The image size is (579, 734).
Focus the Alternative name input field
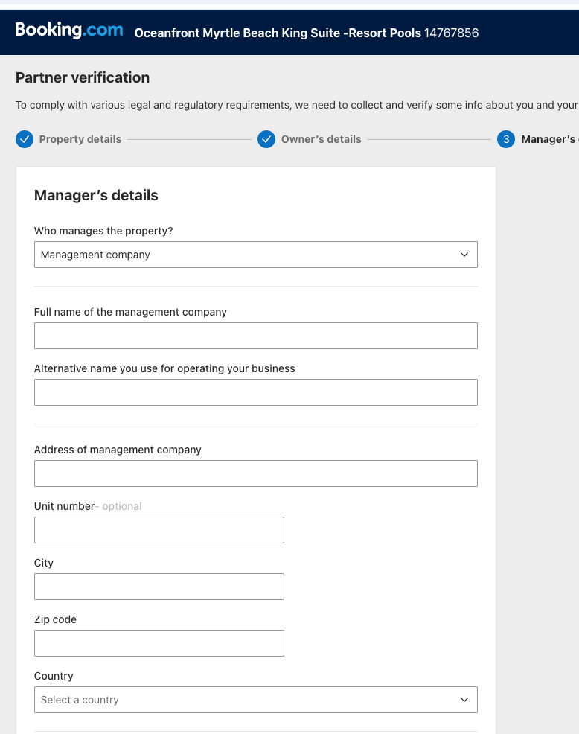[255, 392]
